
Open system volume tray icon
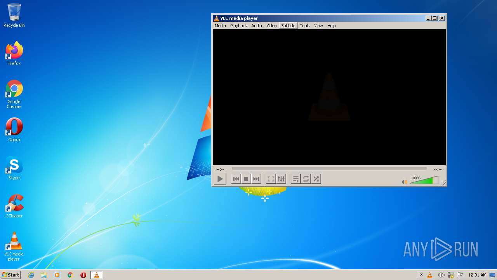[441, 275]
